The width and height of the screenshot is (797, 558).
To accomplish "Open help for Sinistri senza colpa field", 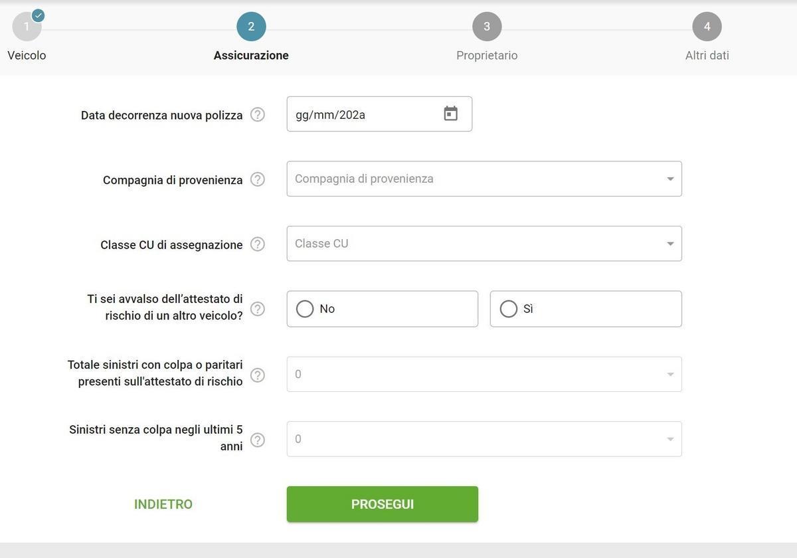I will 258,440.
